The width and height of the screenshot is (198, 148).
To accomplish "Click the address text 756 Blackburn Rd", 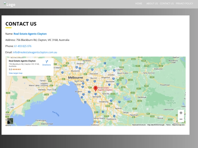I will [x=43, y=40].
